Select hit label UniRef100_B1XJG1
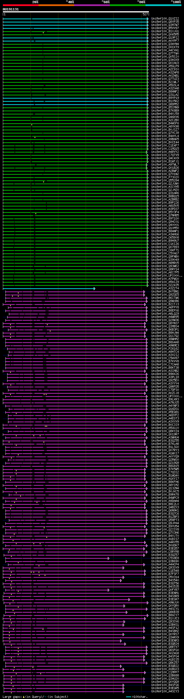Image resolution: width=184 pixels, height=699 pixels. 165,31
